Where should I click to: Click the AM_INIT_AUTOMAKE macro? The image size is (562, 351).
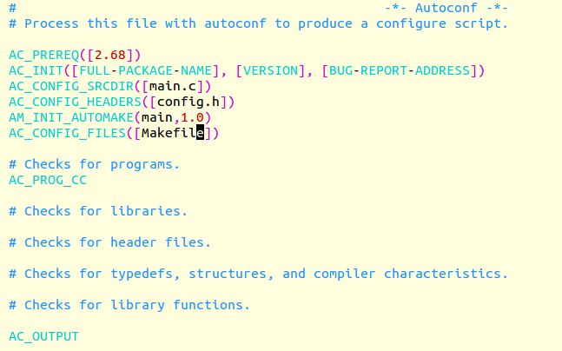point(71,117)
